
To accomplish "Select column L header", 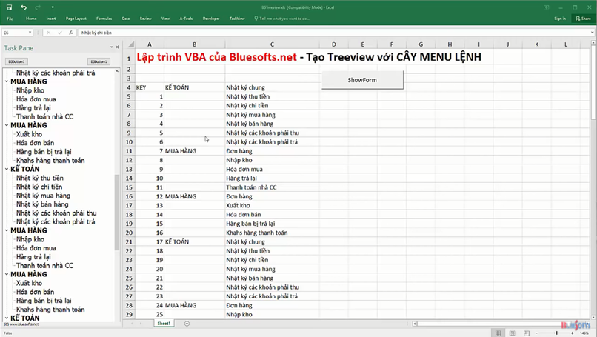I will point(566,44).
